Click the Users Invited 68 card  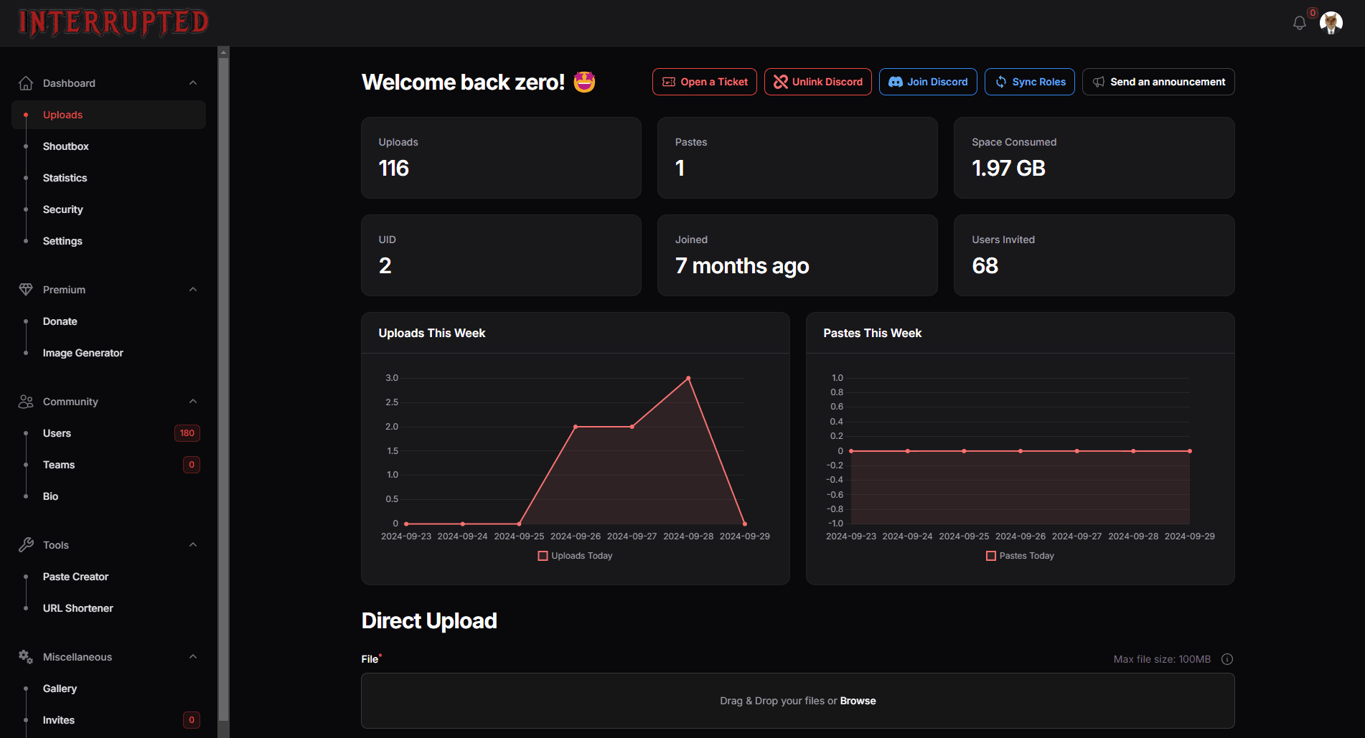(1094, 255)
